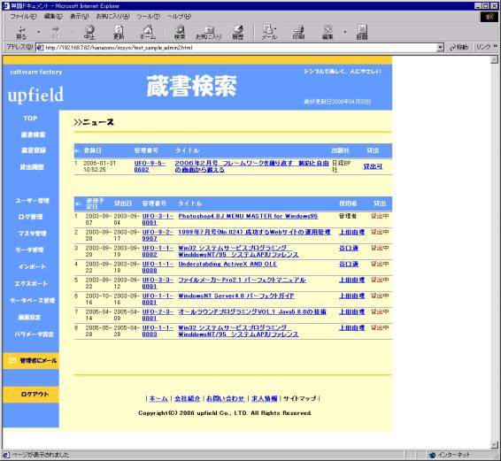Click the address bar URL field

[x=236, y=48]
